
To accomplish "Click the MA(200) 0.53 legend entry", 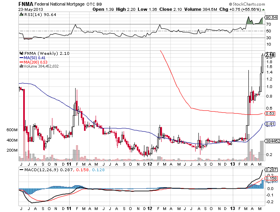I will click(36, 62).
